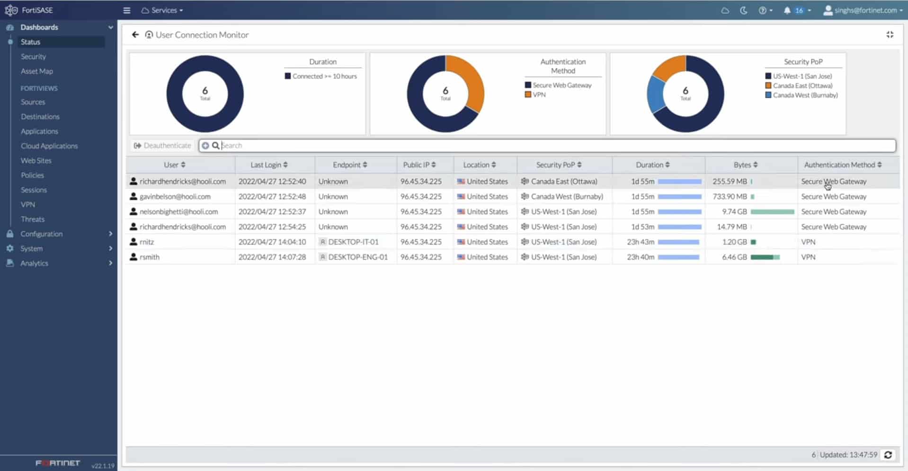Open Asset Map in sidebar

coord(37,71)
